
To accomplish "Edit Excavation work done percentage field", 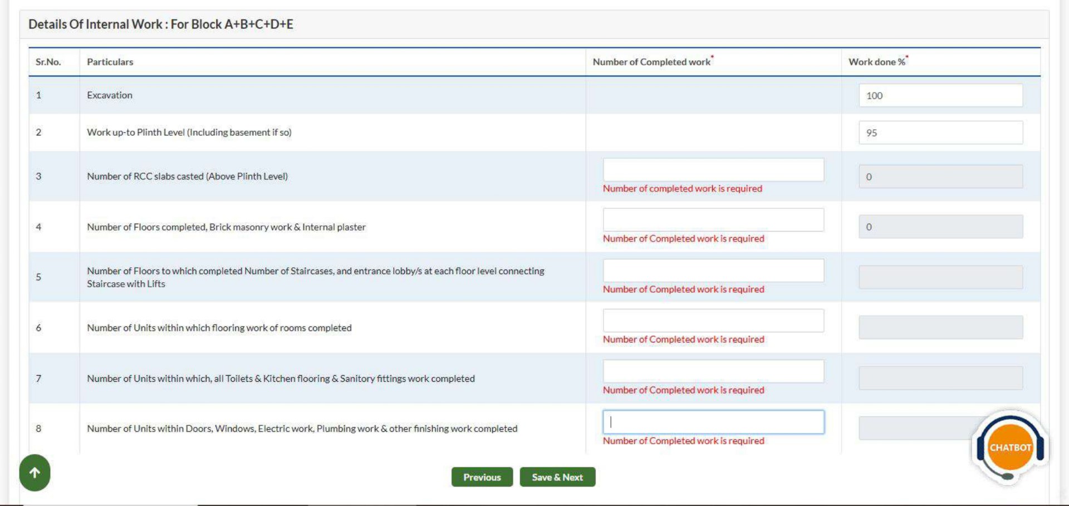I will tap(940, 95).
